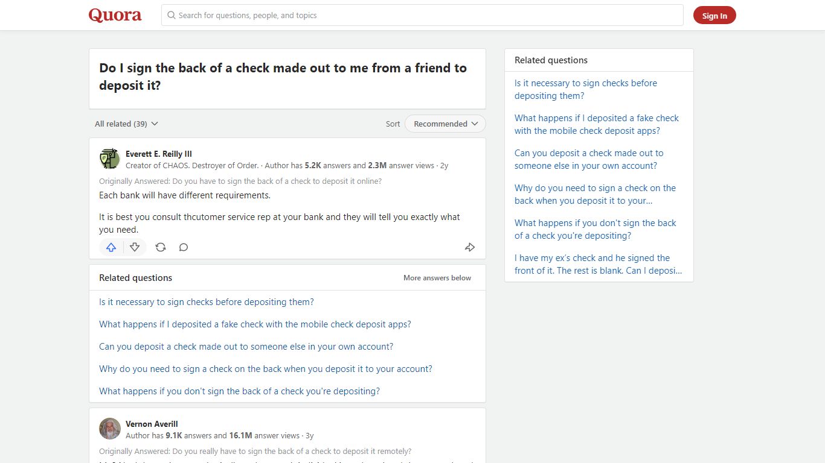Open 'Is it necessary to sign checks' in center list
Screen dimensions: 825x463
(207, 302)
